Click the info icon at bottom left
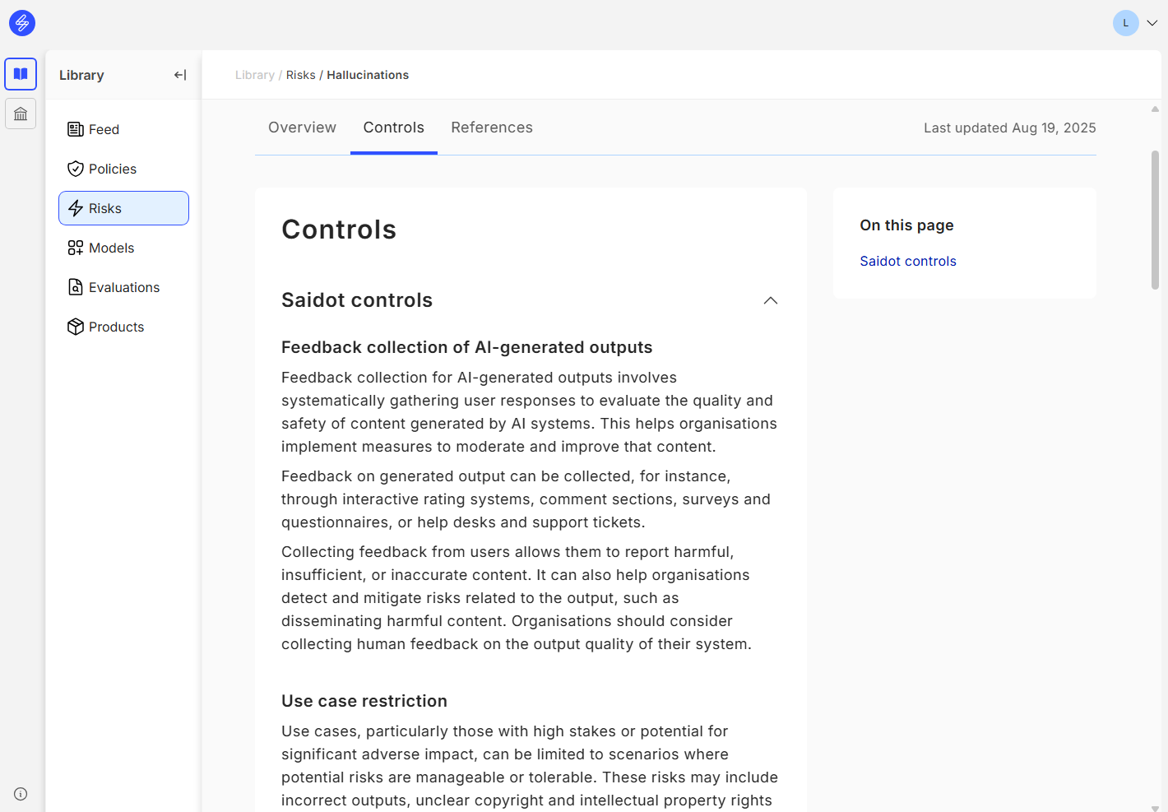The image size is (1168, 812). (x=21, y=794)
